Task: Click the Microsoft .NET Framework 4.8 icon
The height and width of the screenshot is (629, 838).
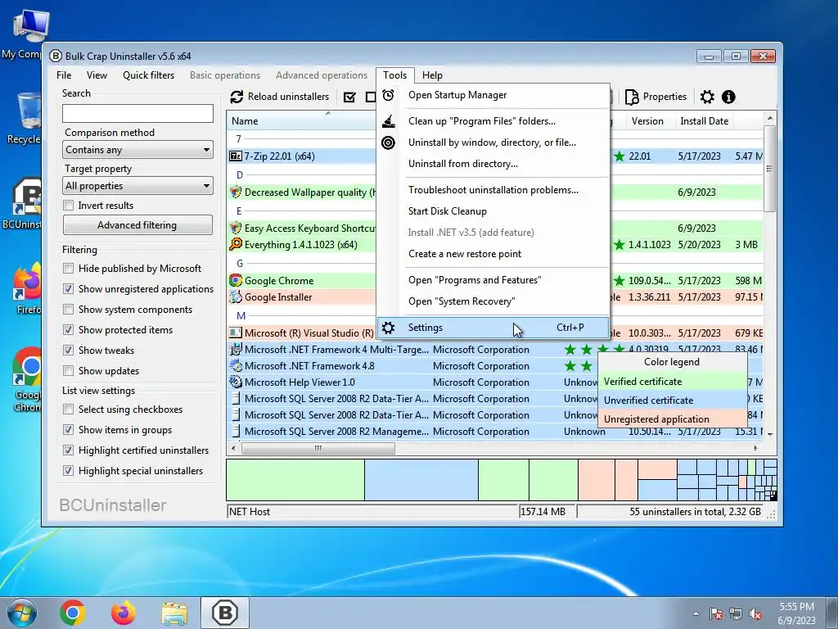Action: 235,366
